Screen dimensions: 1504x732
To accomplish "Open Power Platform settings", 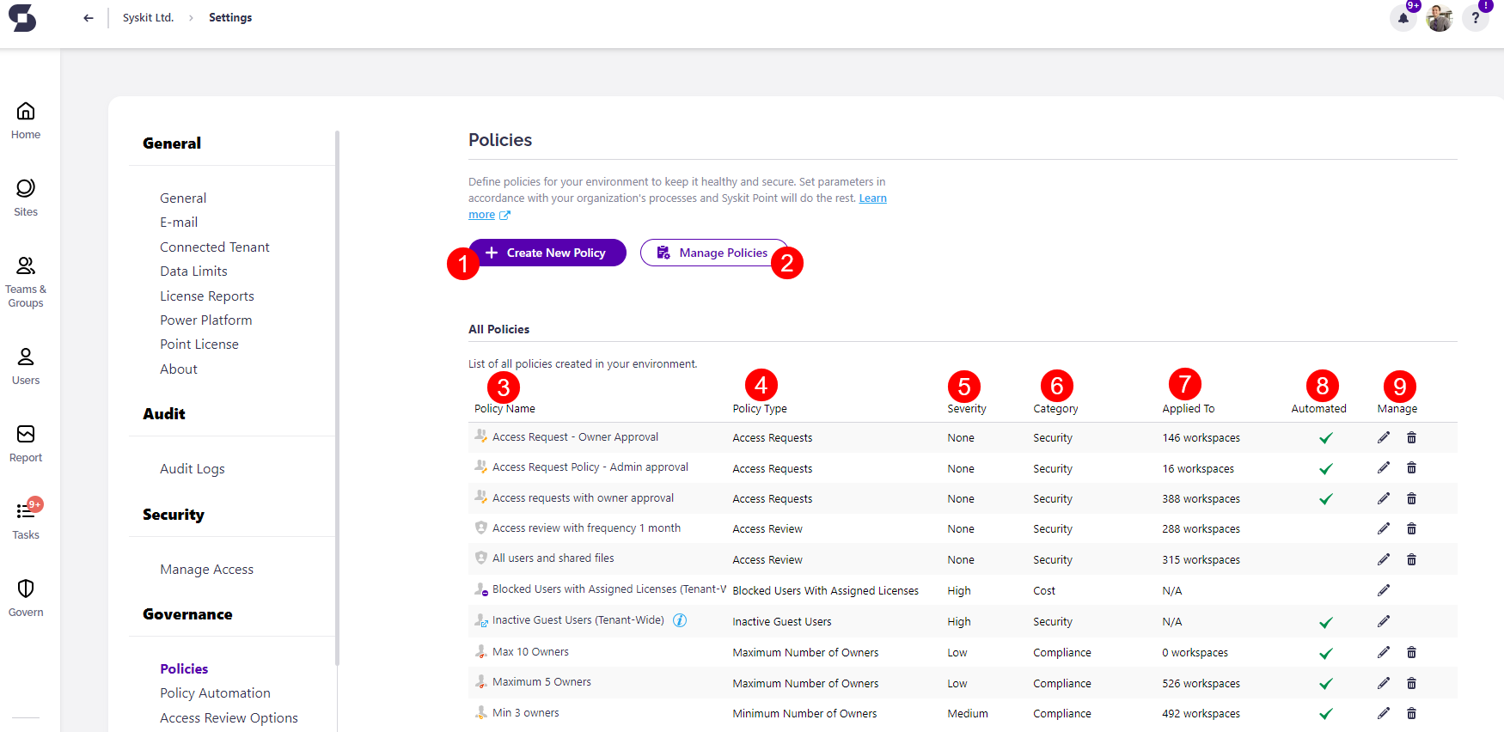I will point(206,320).
